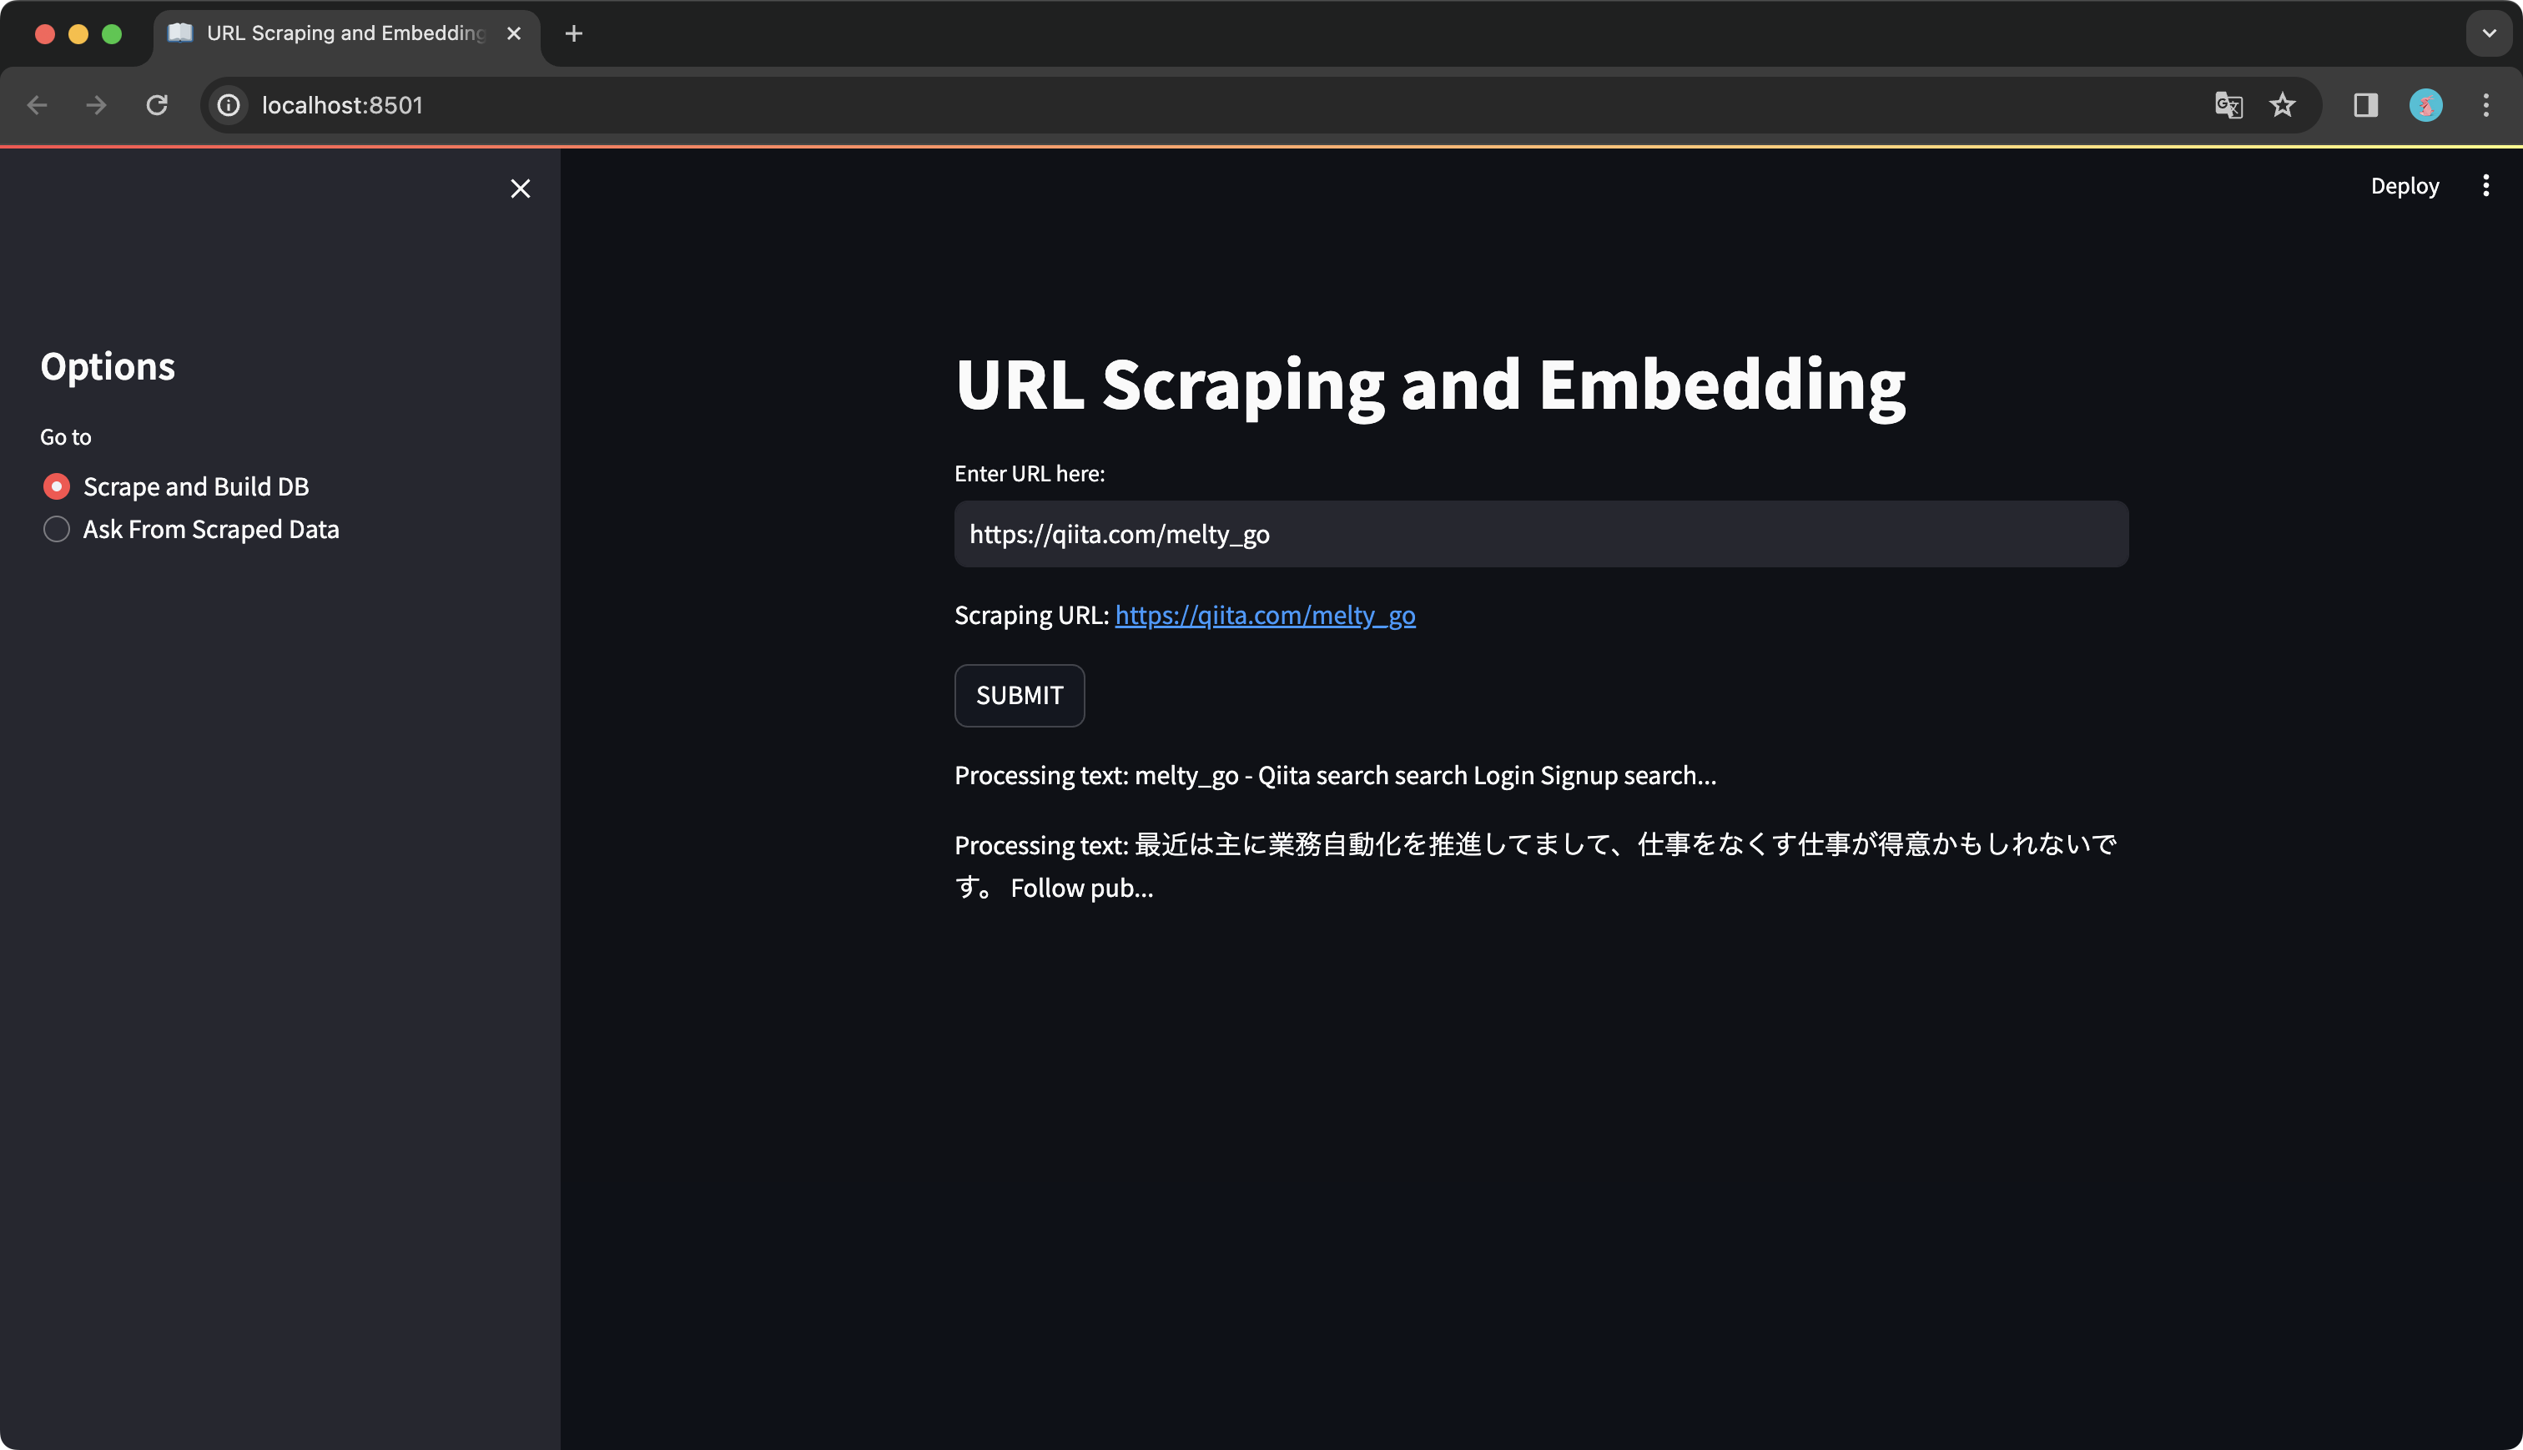Open Google Translate for this page
The height and width of the screenshot is (1450, 2523).
(x=2228, y=104)
